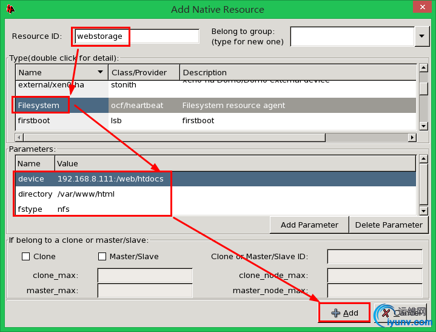Click the heartbeat application icon in title bar
Screen dimensions: 436x332
tap(10, 9)
